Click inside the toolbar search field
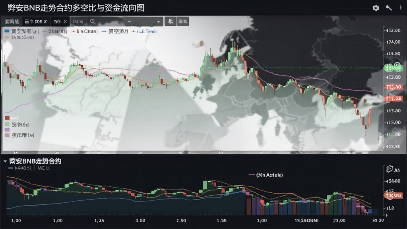 (x=125, y=21)
